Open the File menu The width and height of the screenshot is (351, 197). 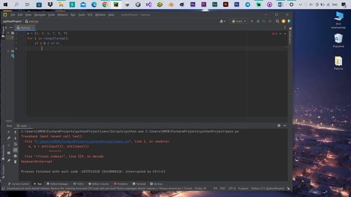(13, 15)
